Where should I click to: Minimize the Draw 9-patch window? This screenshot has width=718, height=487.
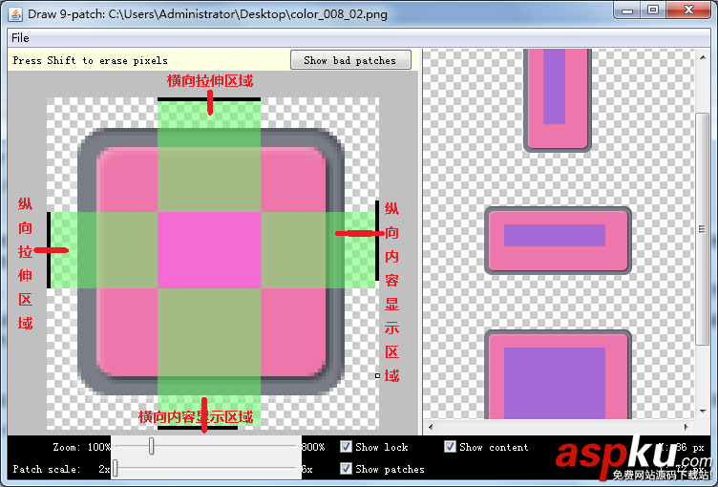tap(627, 11)
